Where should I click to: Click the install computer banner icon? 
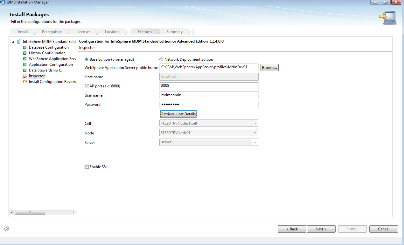point(388,18)
